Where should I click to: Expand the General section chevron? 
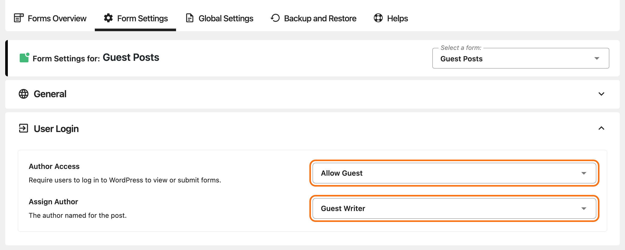tap(601, 94)
